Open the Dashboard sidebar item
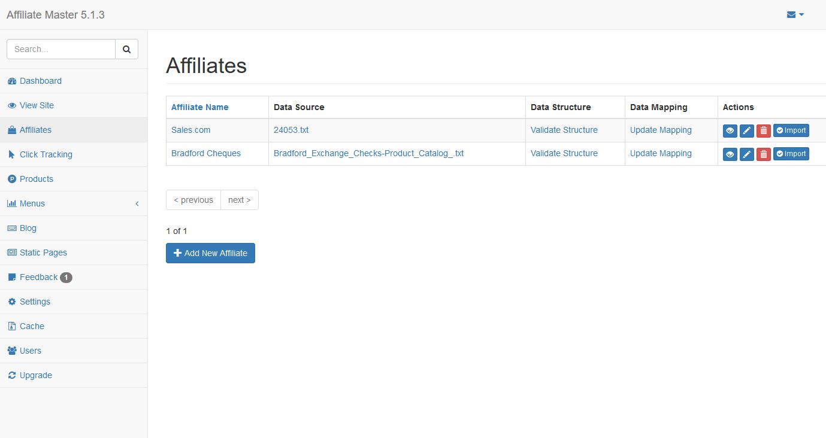Image resolution: width=826 pixels, height=438 pixels. point(74,81)
